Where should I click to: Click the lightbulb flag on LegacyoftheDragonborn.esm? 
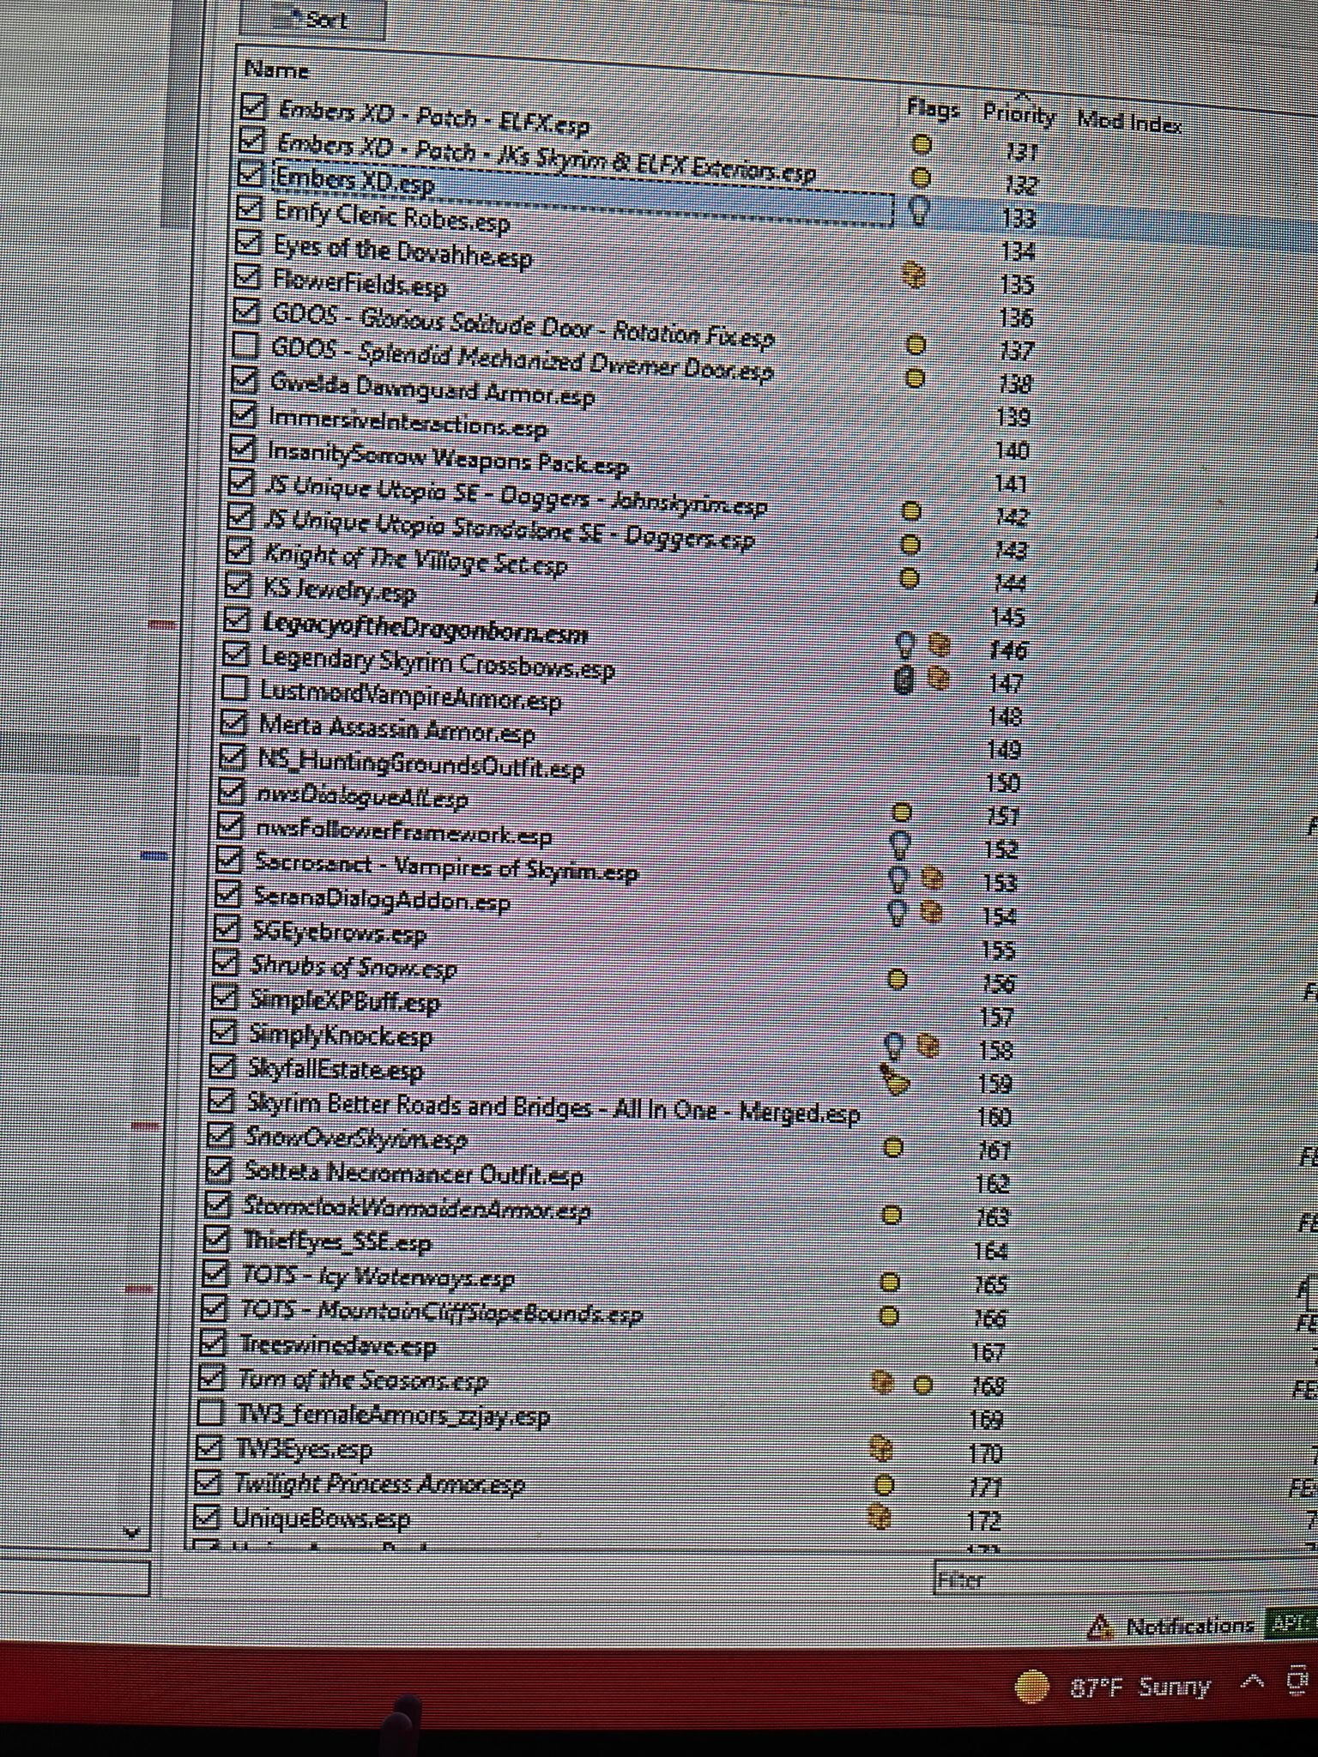pyautogui.click(x=904, y=645)
